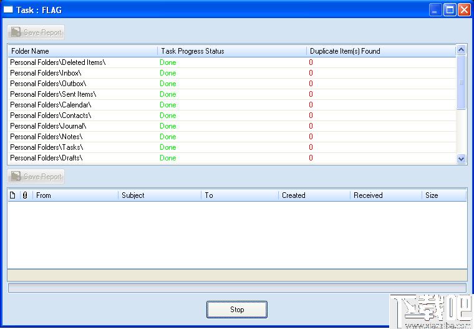Click Done status for Inbox row
This screenshot has height=329, width=474.
click(168, 73)
